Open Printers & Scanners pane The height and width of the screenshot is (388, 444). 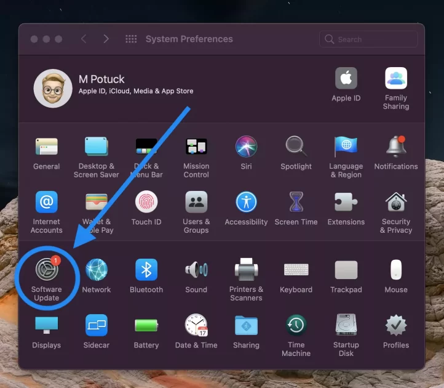pos(246,271)
